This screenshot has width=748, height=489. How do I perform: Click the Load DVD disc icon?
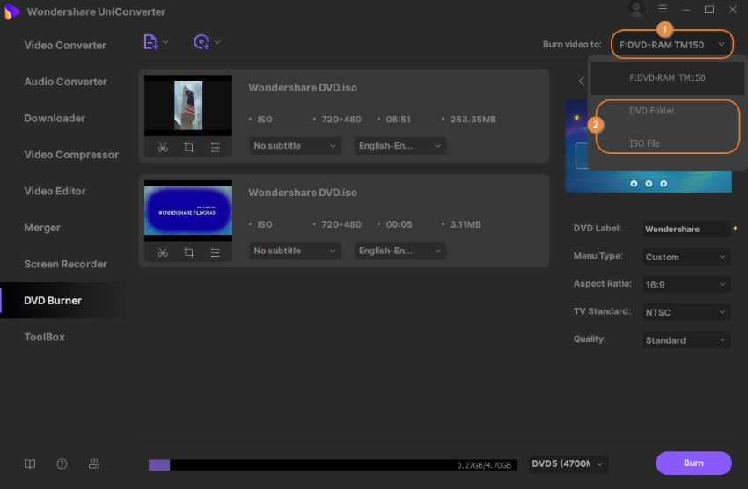[x=202, y=42]
